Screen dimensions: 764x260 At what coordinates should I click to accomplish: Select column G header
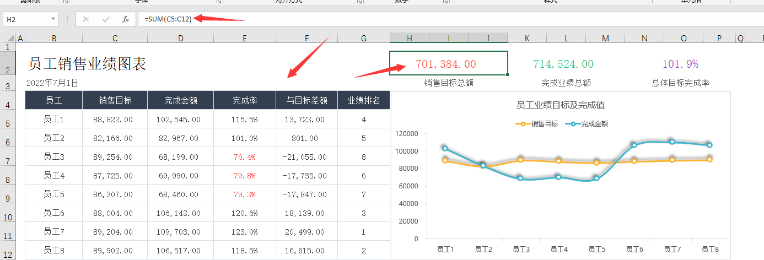coord(364,38)
